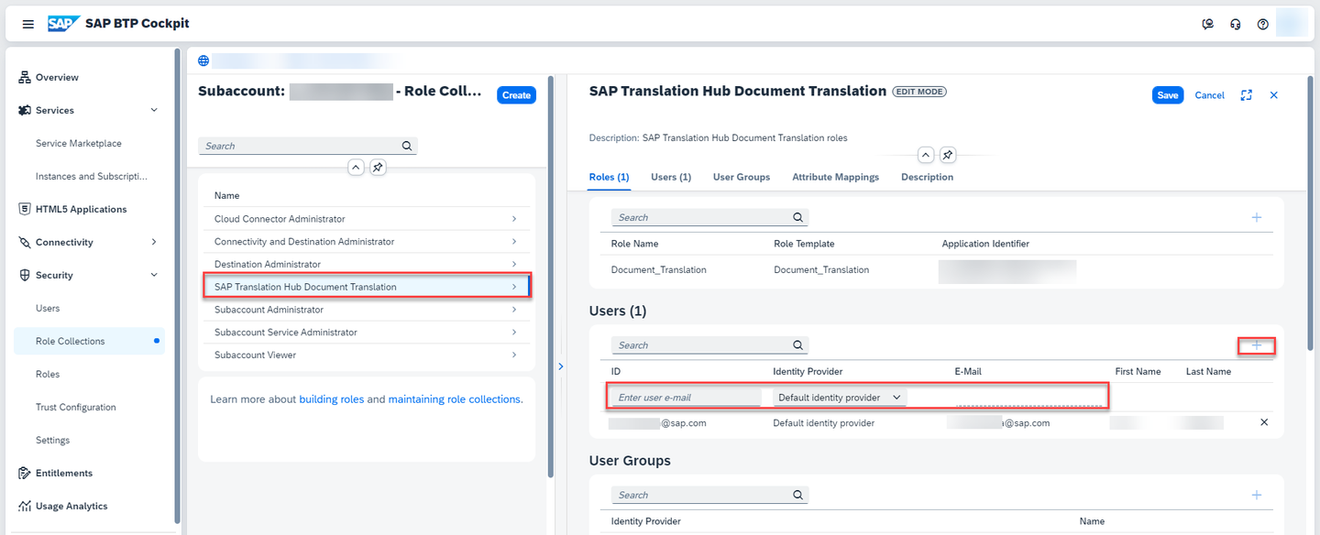Open Subaccount Viewer row chevron

pos(514,355)
